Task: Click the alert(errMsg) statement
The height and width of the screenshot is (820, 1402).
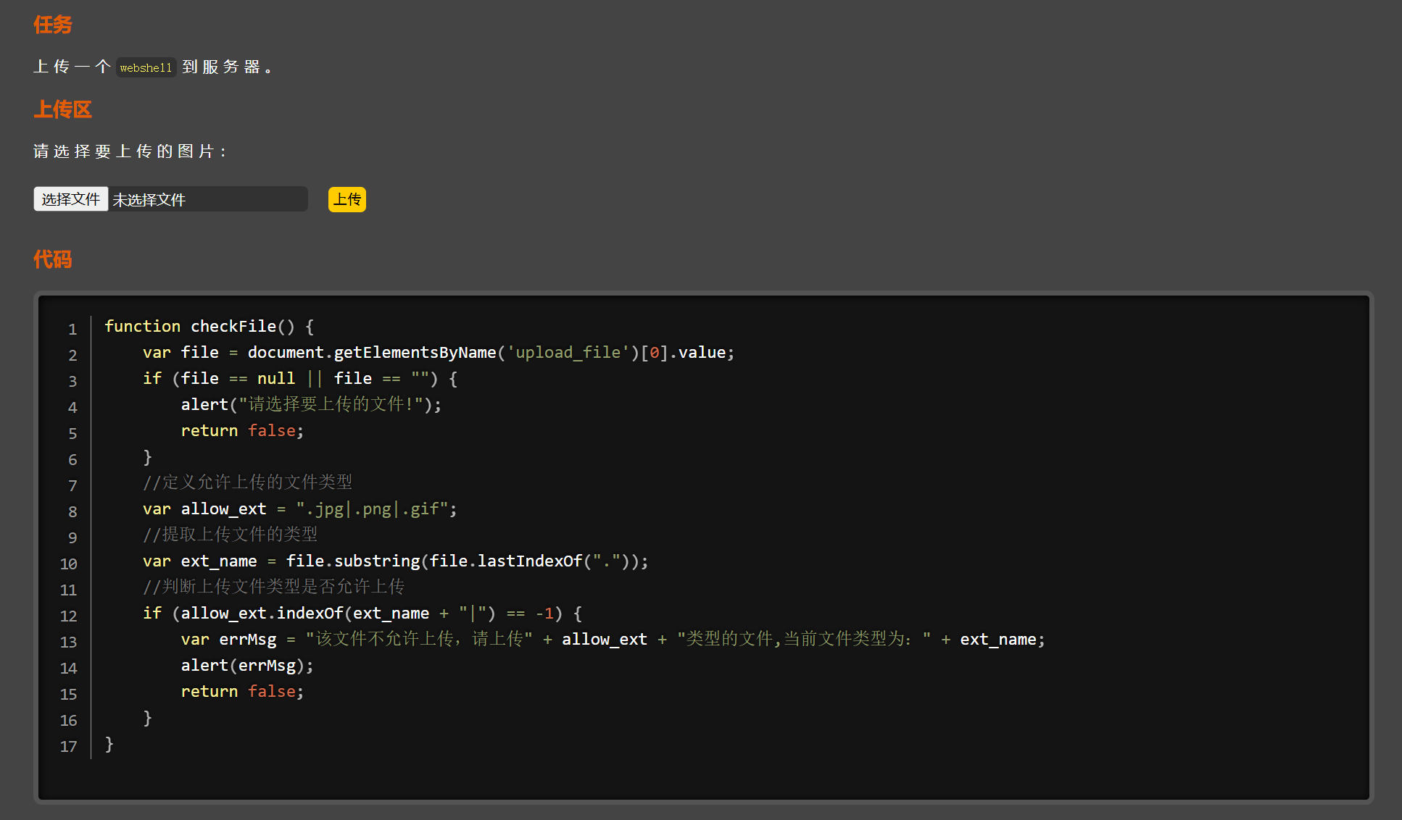Action: tap(246, 666)
